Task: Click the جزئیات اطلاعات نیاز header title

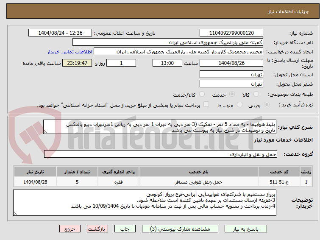Action: point(288,11)
